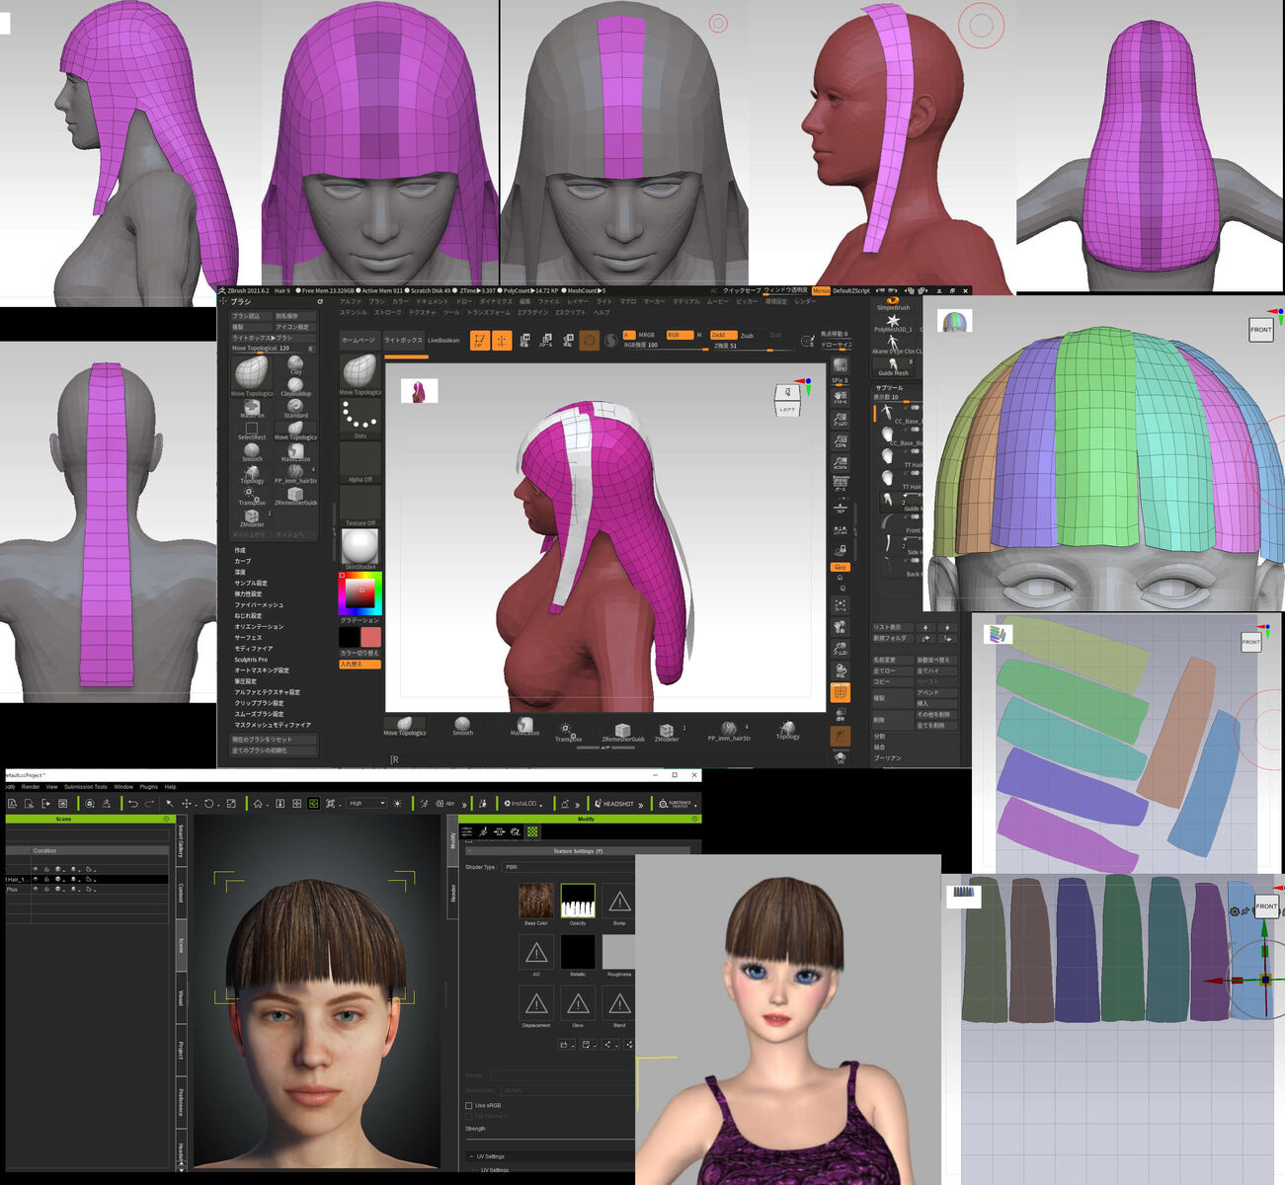Viewport: 1285px width, 1185px height.
Task: Click the ホームページ button
Action: point(359,340)
